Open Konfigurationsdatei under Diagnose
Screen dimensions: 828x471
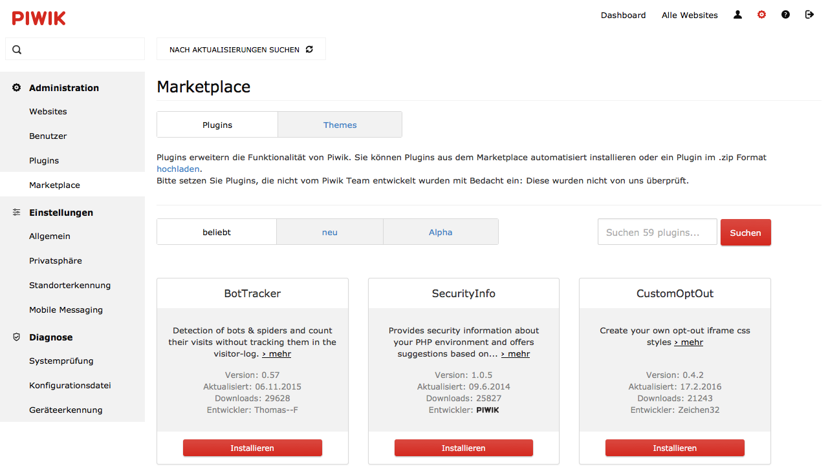pyautogui.click(x=70, y=386)
